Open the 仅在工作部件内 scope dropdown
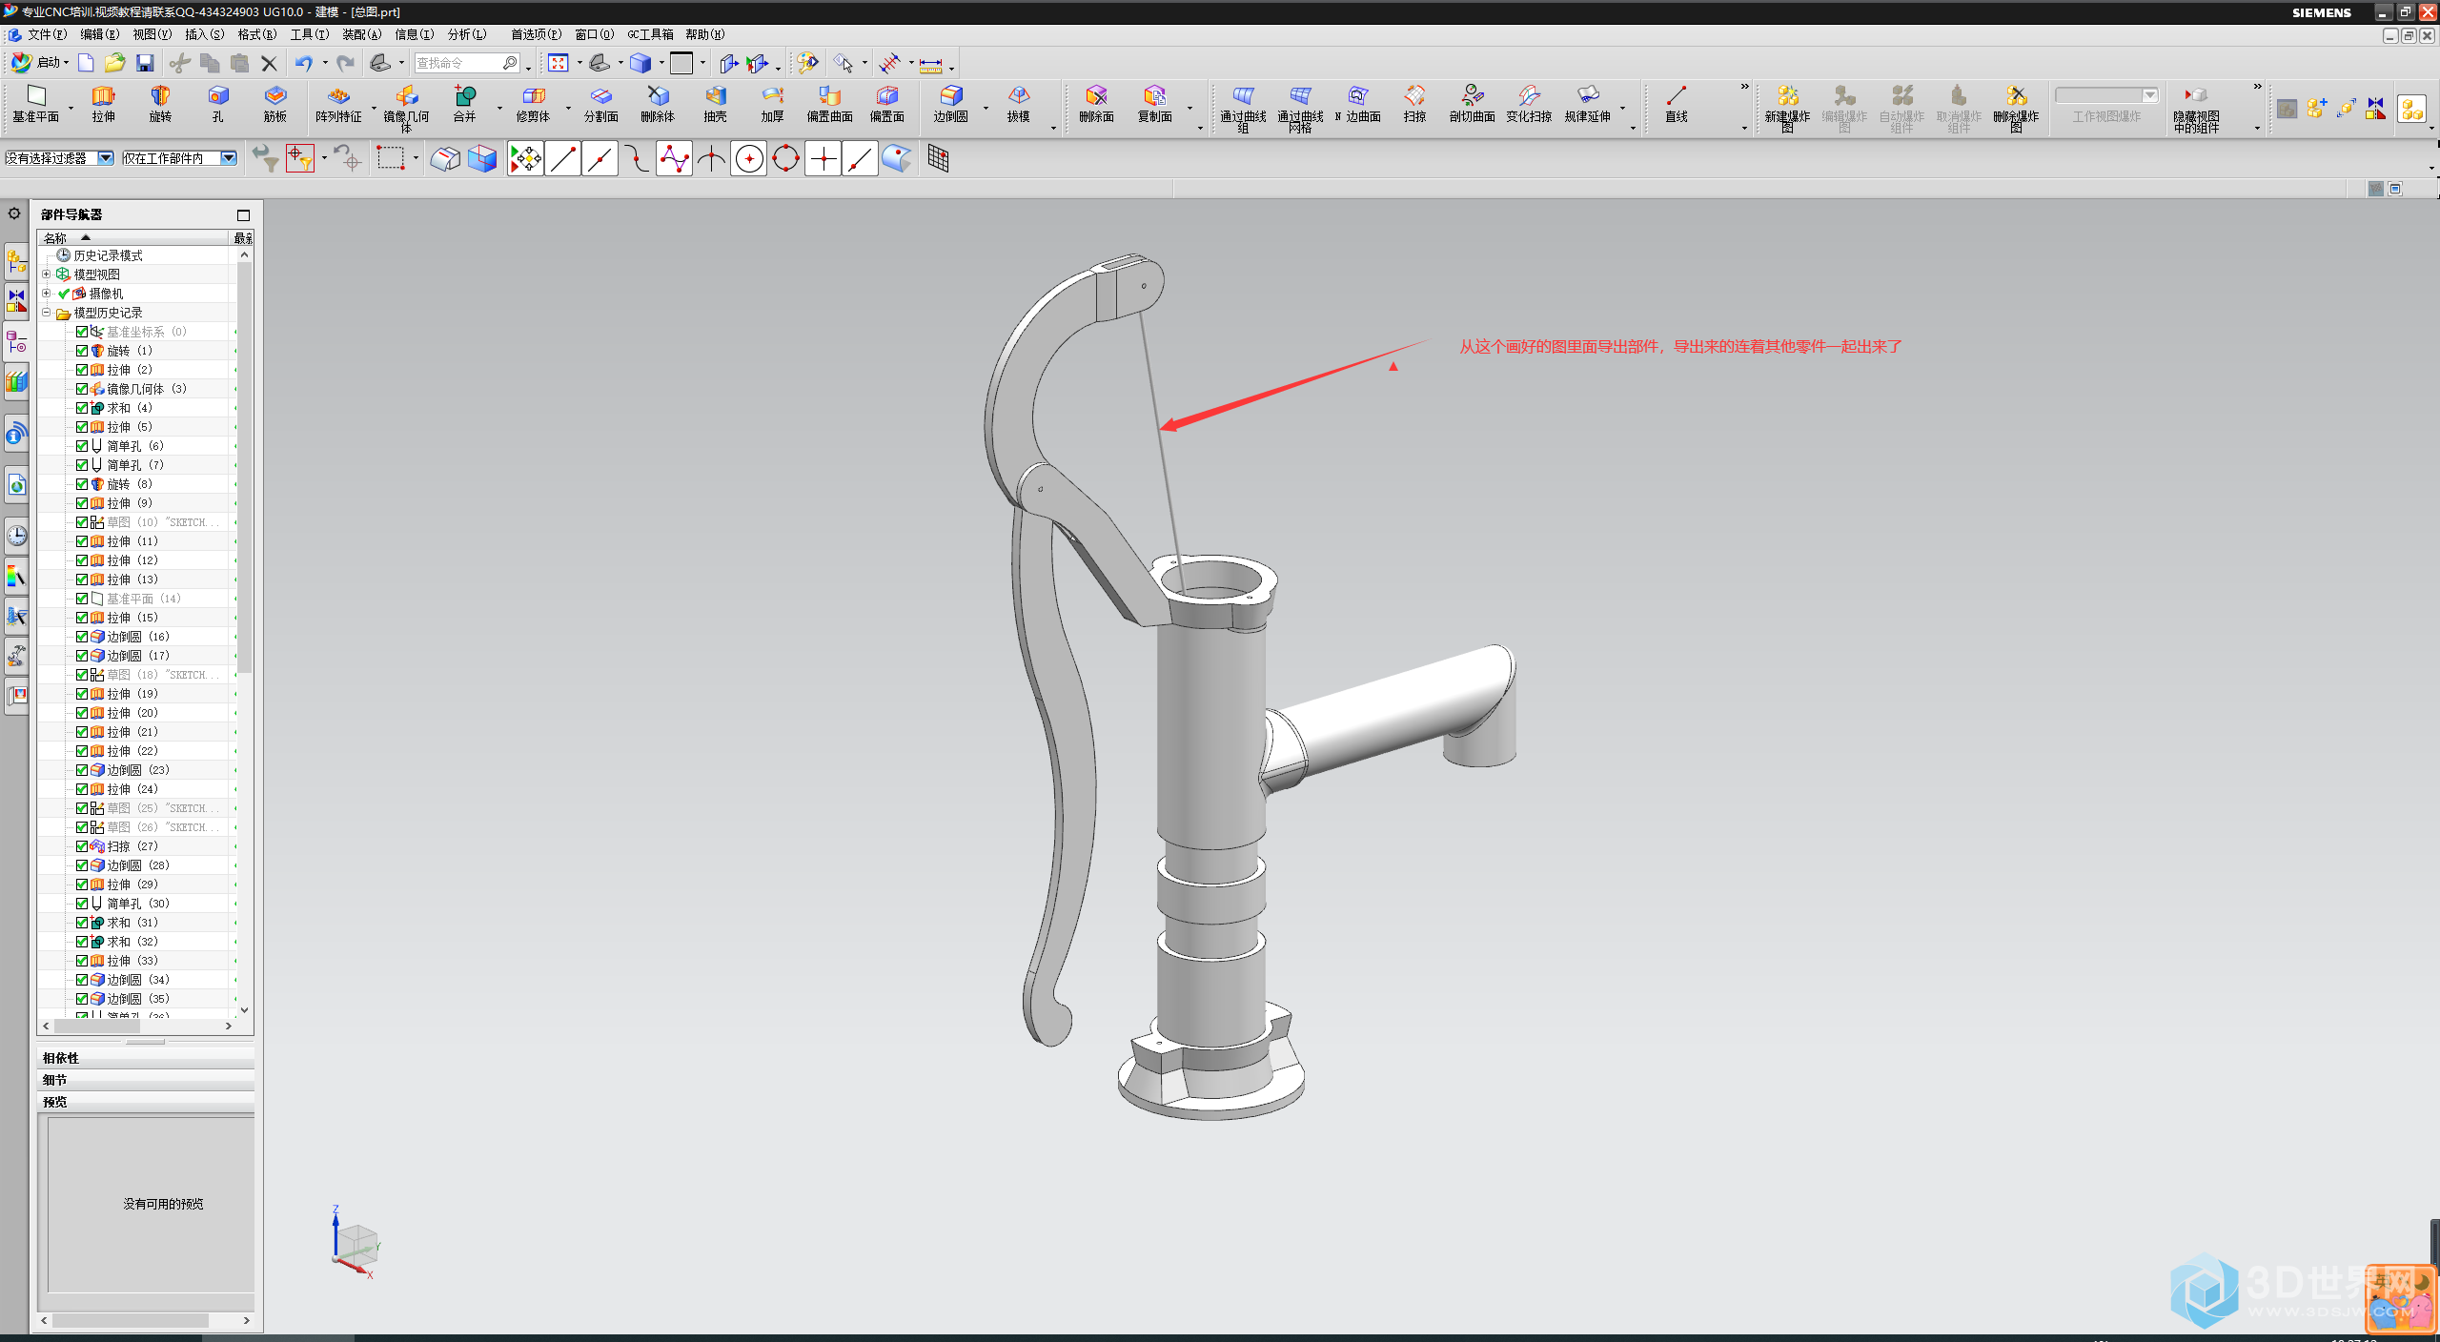Viewport: 2440px width, 1342px height. pos(179,158)
